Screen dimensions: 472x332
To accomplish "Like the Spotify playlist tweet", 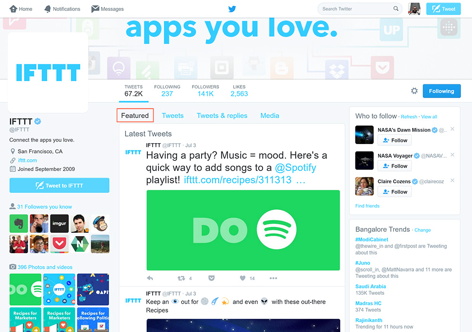I will coord(243,278).
